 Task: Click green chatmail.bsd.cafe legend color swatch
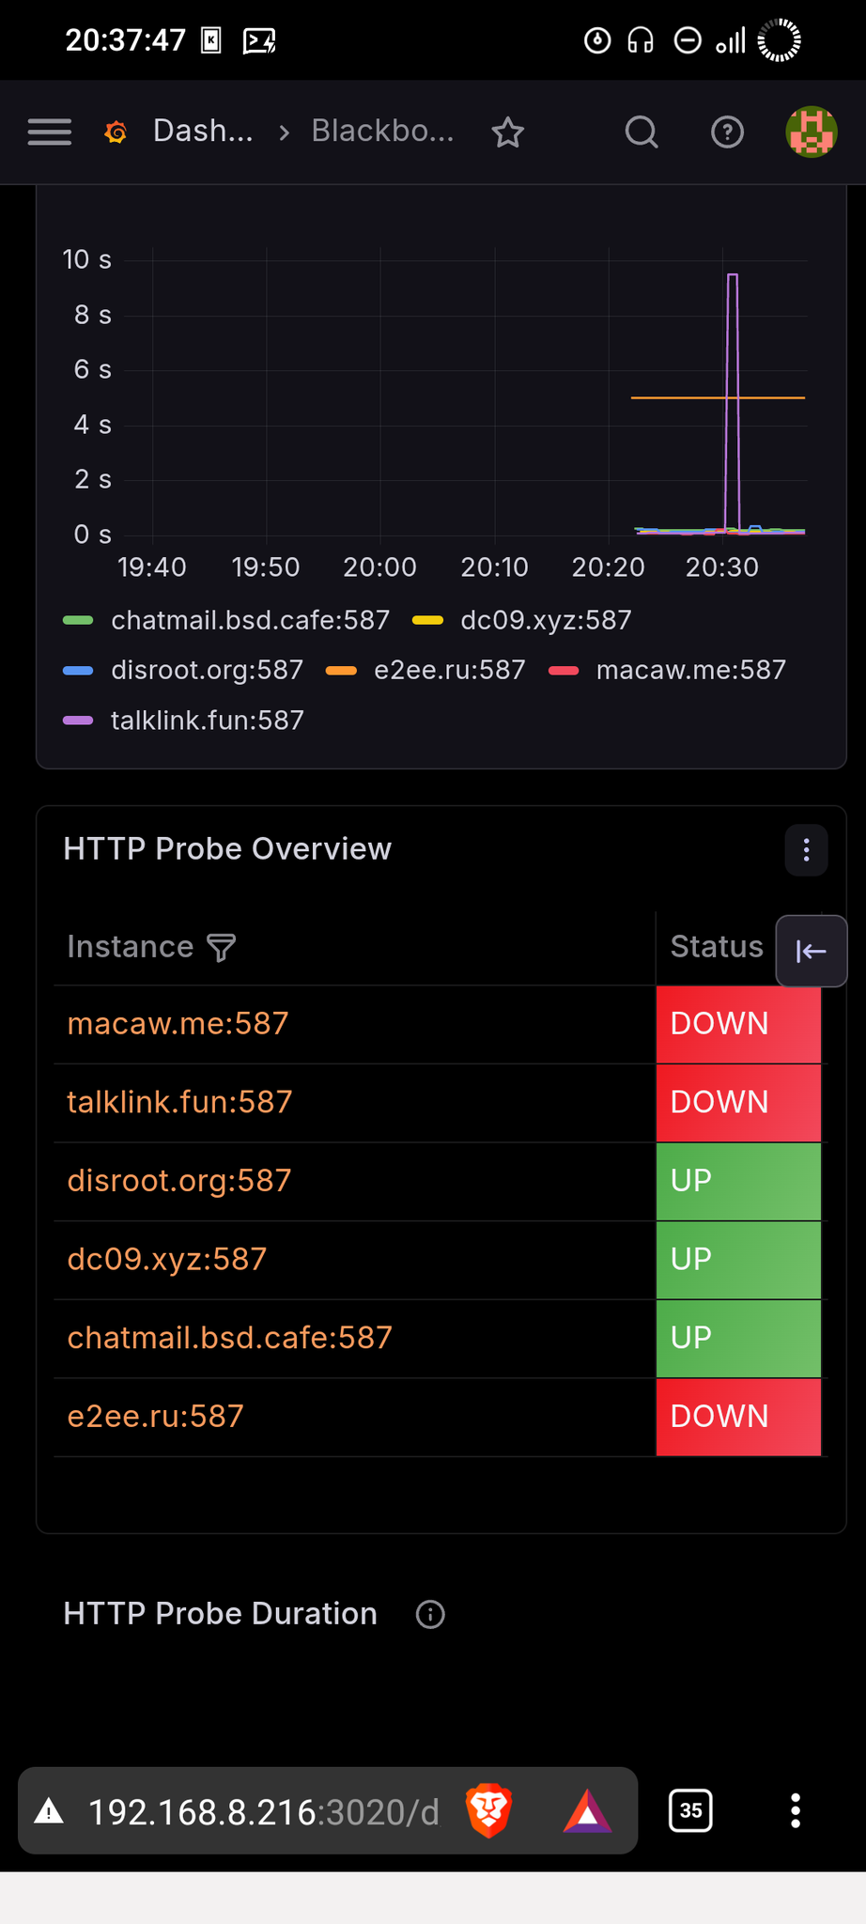[x=78, y=620]
